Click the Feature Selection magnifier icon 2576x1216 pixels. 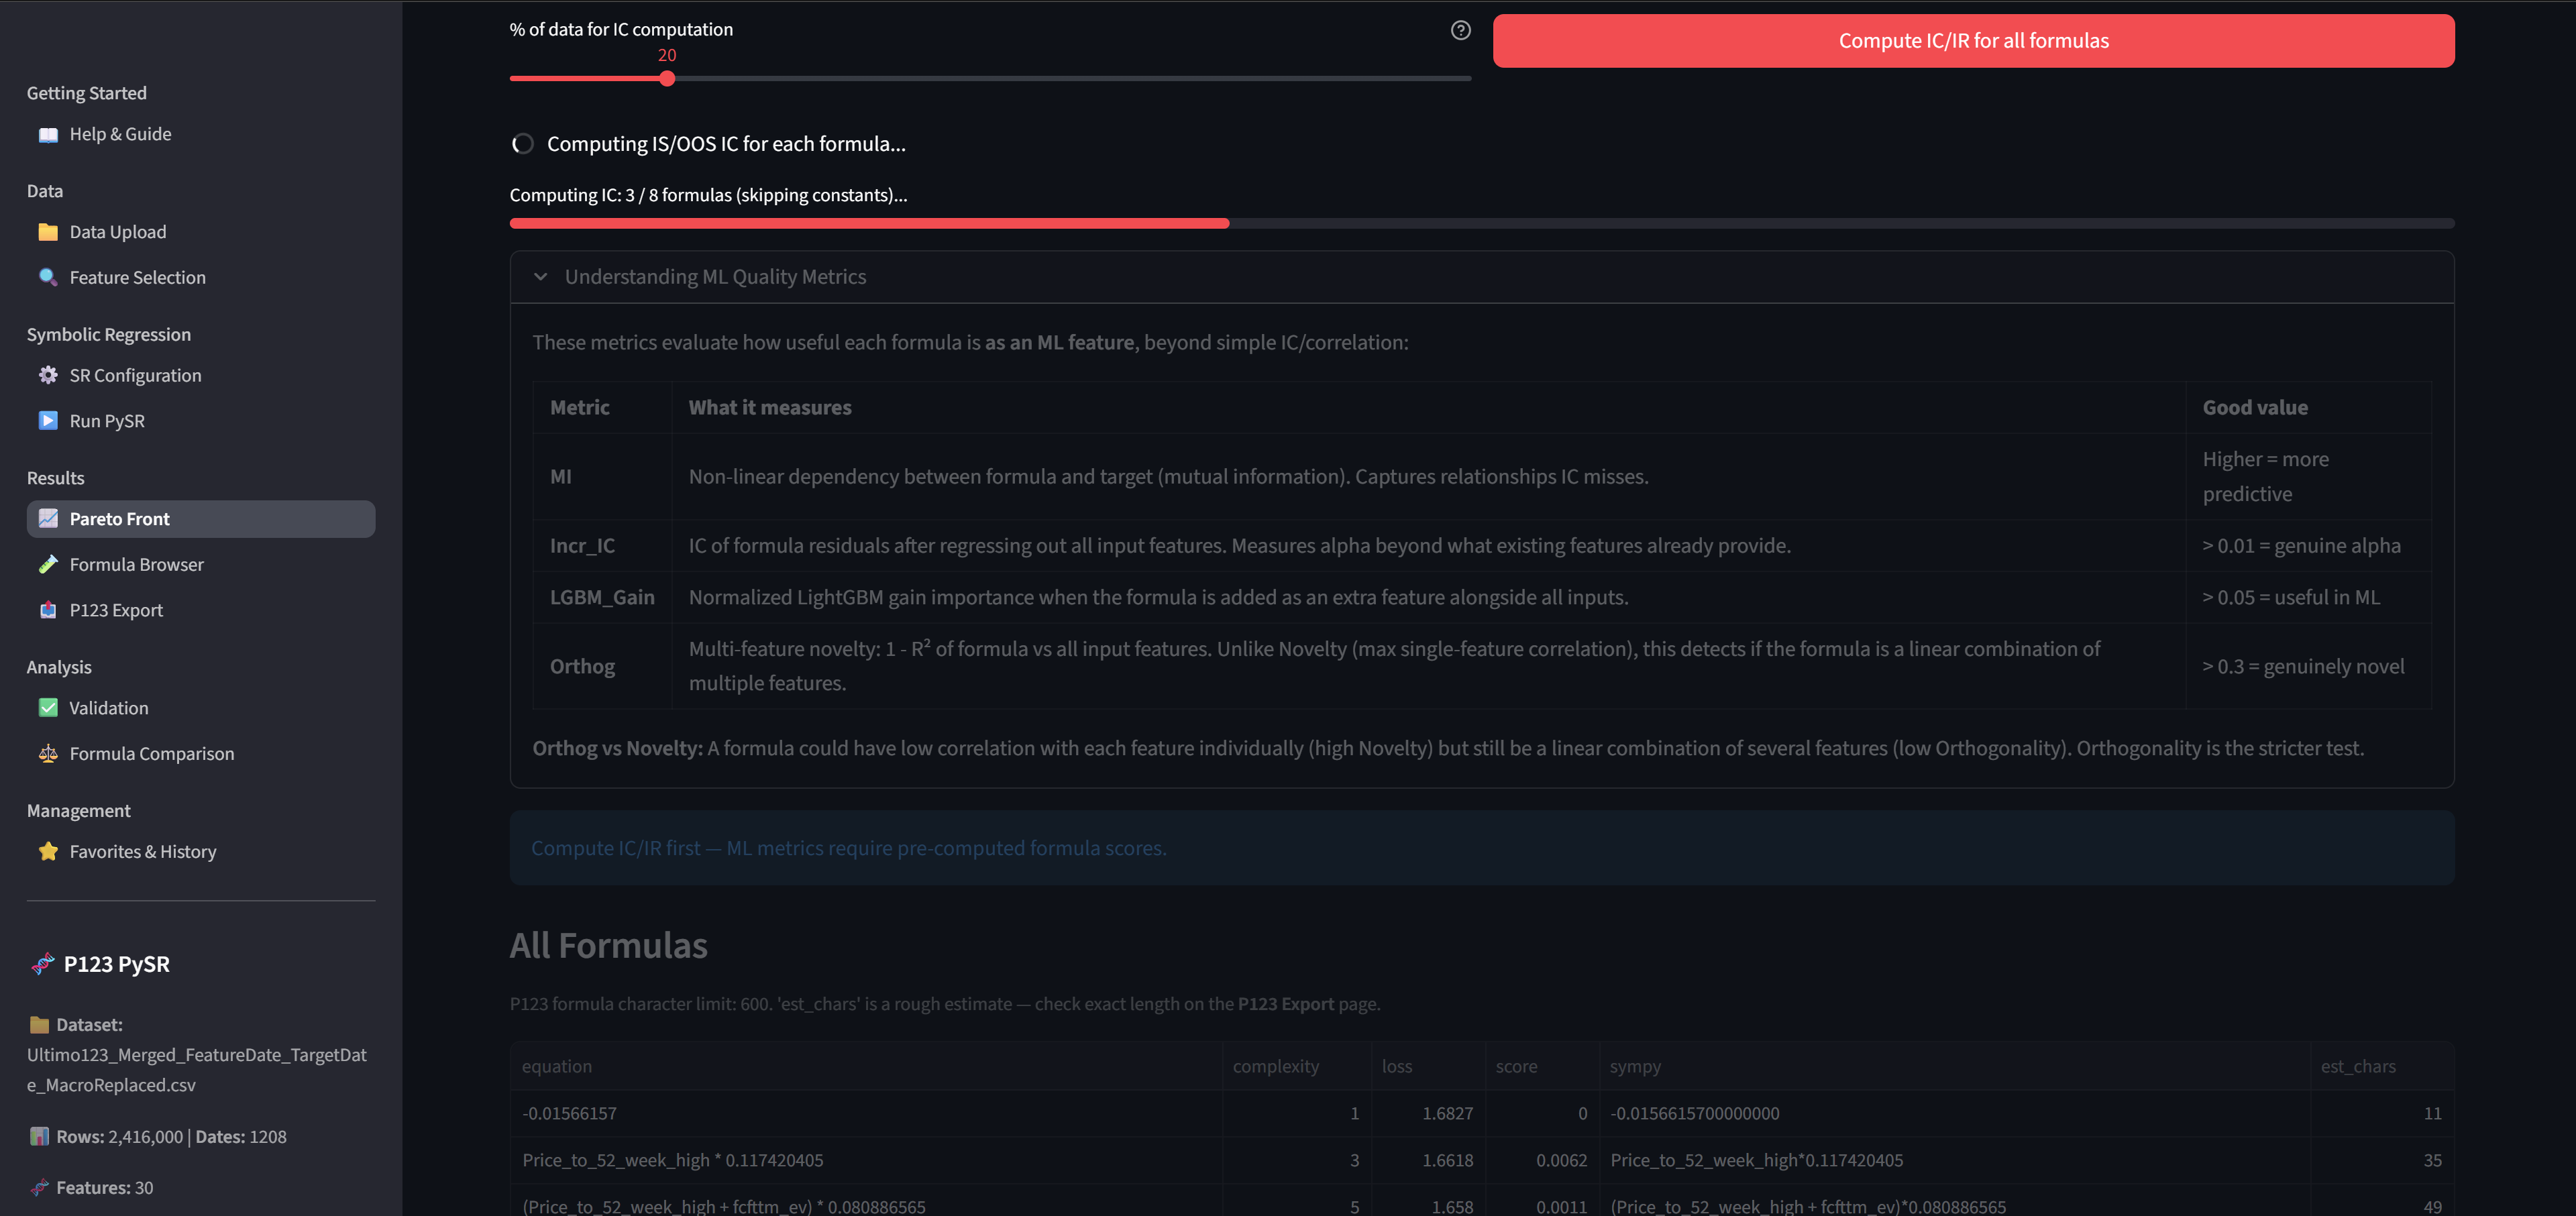pos(48,278)
